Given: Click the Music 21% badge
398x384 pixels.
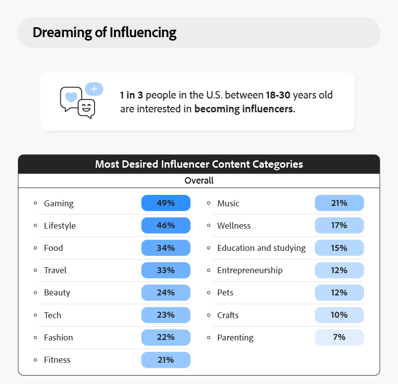Looking at the screenshot, I should point(339,203).
